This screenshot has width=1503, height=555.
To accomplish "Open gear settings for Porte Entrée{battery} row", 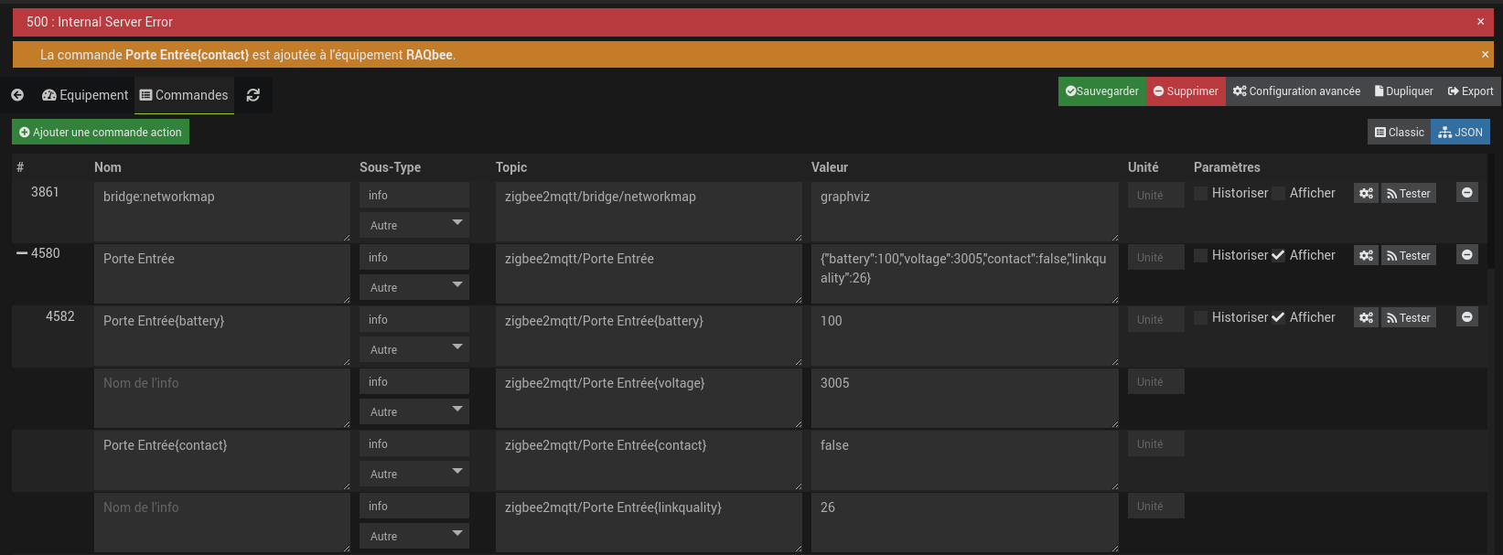I will [1366, 317].
